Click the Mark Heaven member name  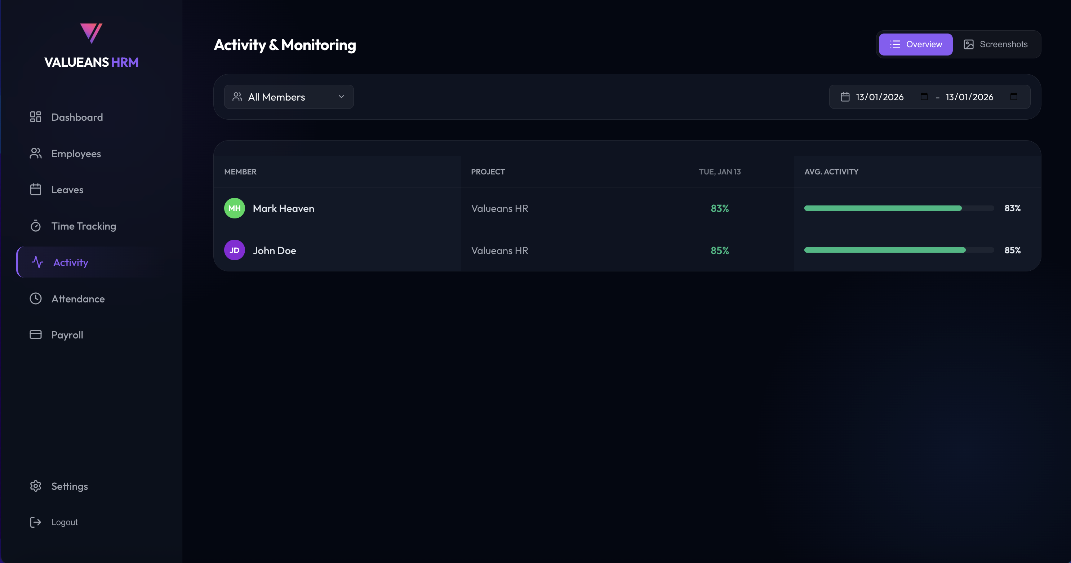pyautogui.click(x=284, y=208)
